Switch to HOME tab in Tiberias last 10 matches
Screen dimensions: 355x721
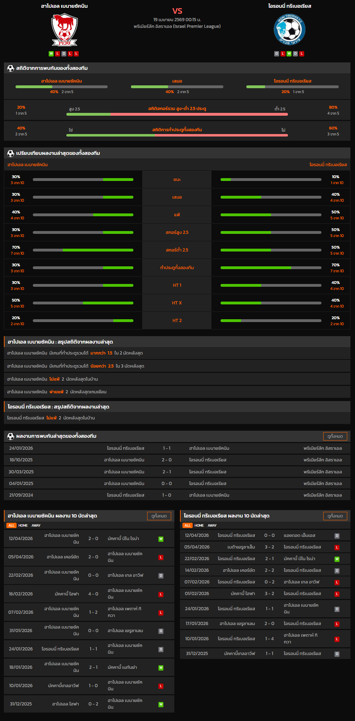[x=199, y=526]
